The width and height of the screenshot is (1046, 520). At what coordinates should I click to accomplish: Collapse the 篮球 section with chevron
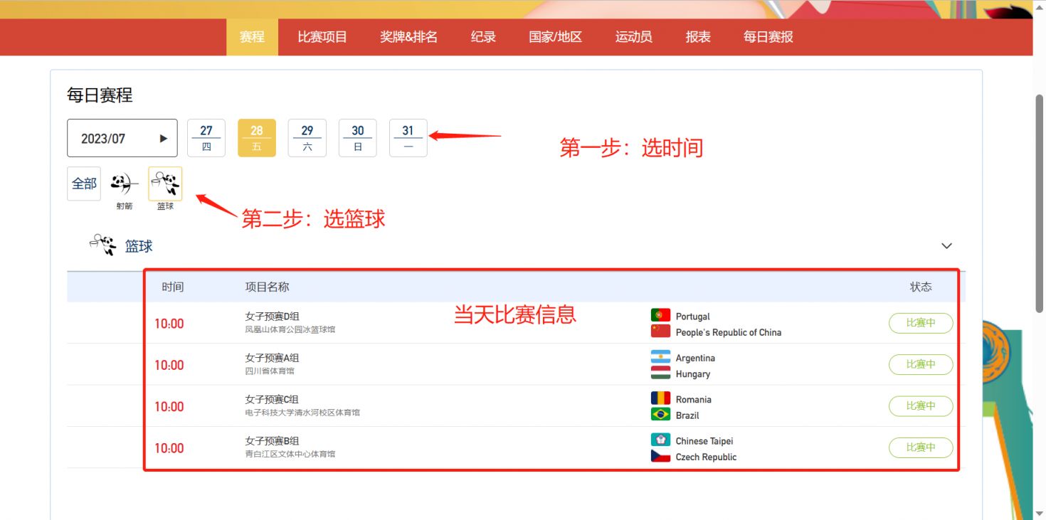point(946,246)
